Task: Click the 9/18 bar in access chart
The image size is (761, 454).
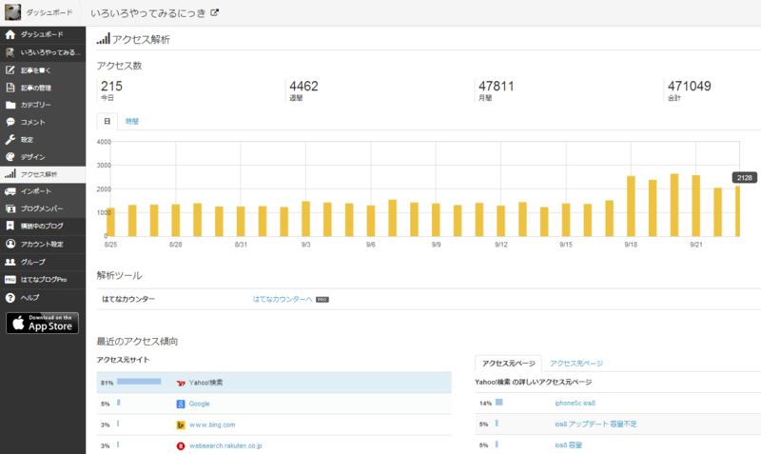Action: (x=631, y=207)
